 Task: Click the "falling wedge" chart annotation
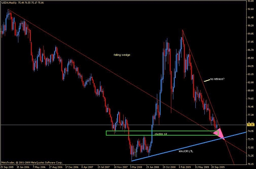122,55
